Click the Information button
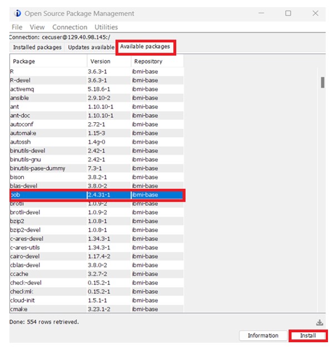 click(263, 336)
